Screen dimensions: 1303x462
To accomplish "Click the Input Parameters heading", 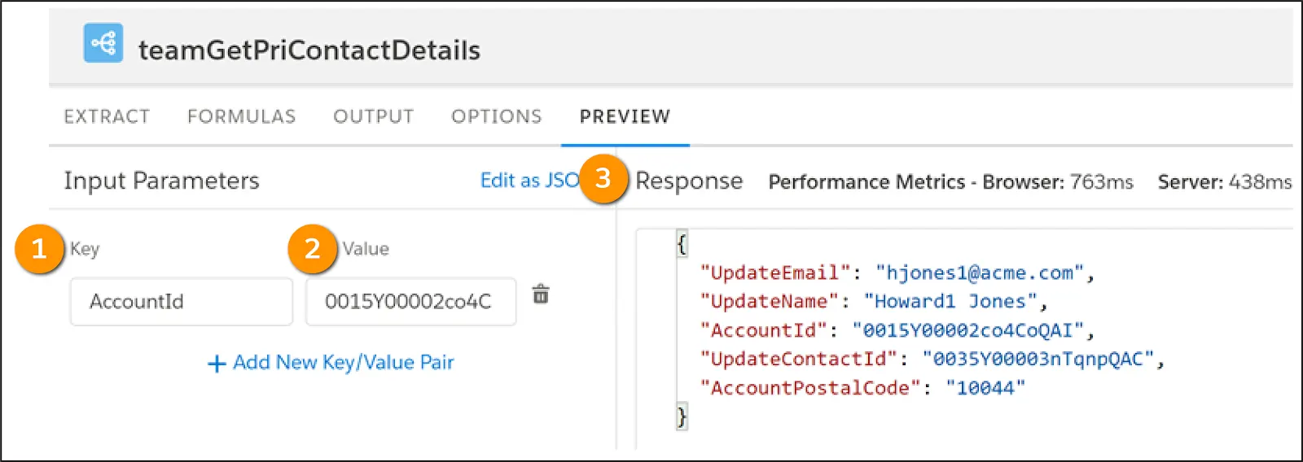I will click(161, 181).
